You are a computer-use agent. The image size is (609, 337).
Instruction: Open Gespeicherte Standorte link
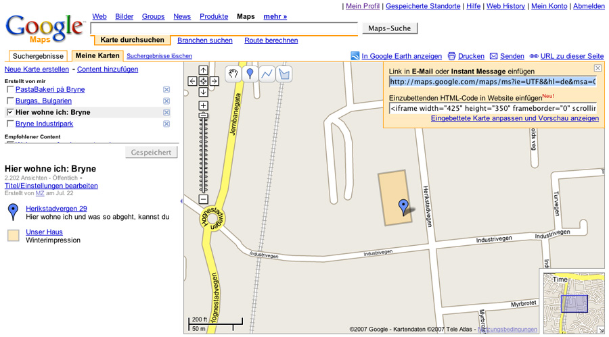point(423,6)
